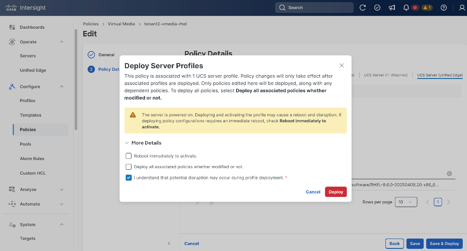This screenshot has height=251, width=467.
Task: Uncheck the potential disruption acknowledgment checkbox
Action: 129,178
